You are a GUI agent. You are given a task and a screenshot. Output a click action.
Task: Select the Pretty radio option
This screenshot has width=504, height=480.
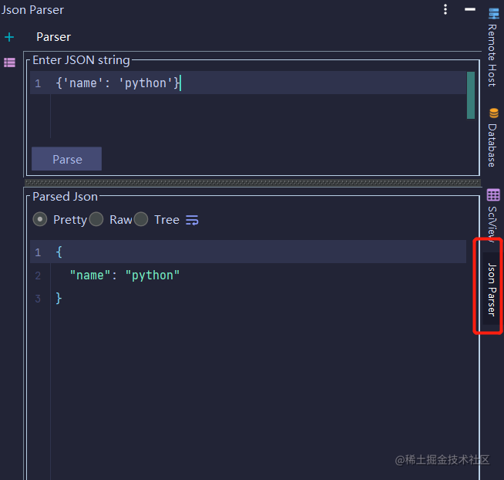coord(60,220)
